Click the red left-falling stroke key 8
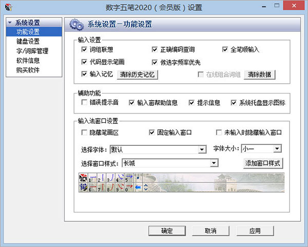308x247 pixels. [x=110, y=187]
